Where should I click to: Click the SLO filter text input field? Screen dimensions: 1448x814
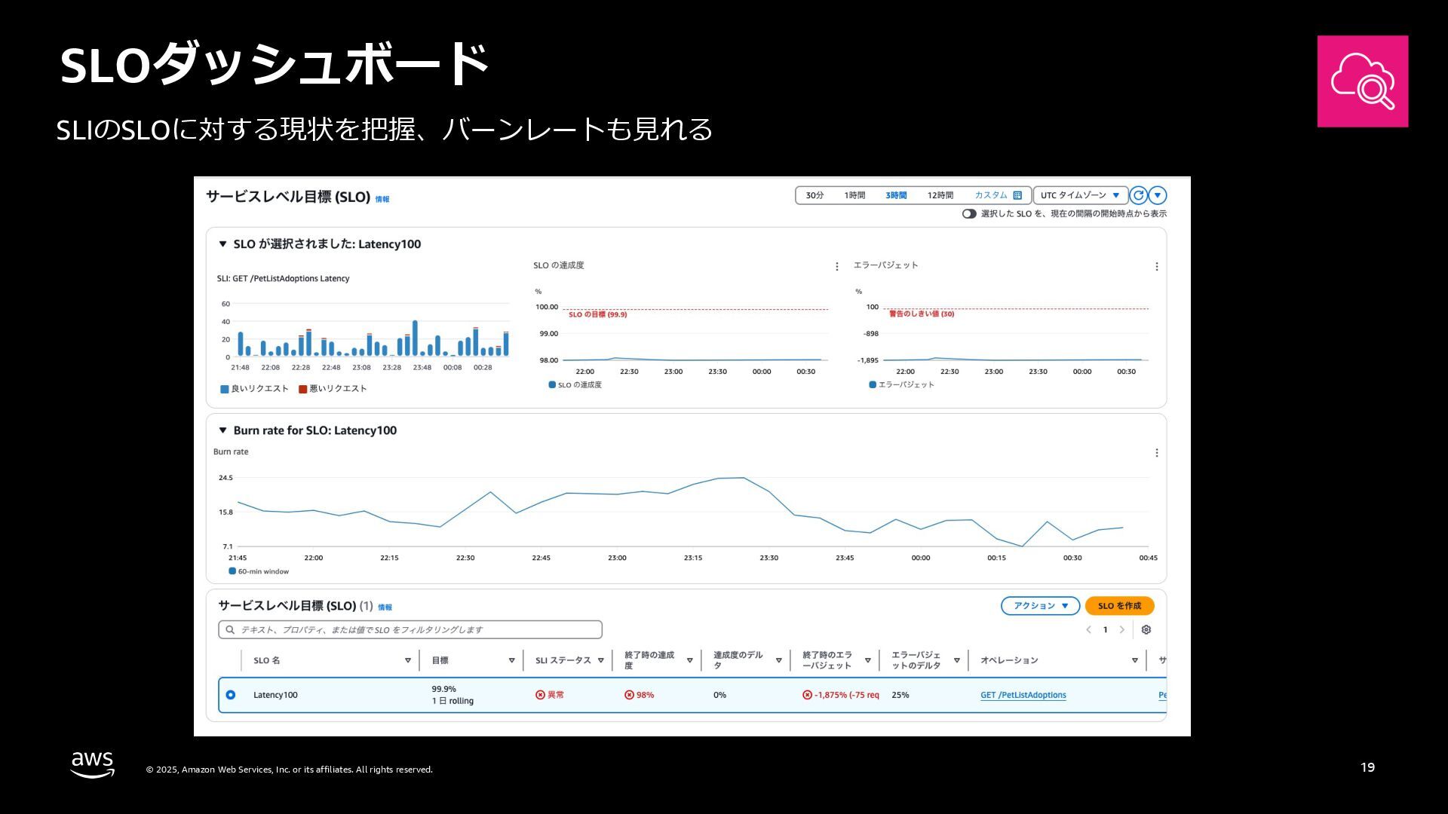click(415, 630)
